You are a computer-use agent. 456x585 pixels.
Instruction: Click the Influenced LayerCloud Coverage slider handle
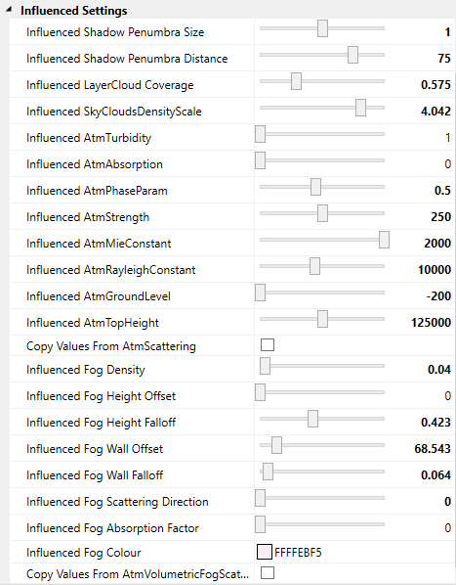296,81
